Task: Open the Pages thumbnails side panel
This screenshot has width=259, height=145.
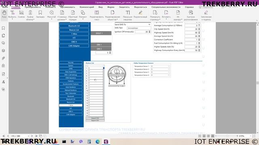Action: [x=3, y=35]
